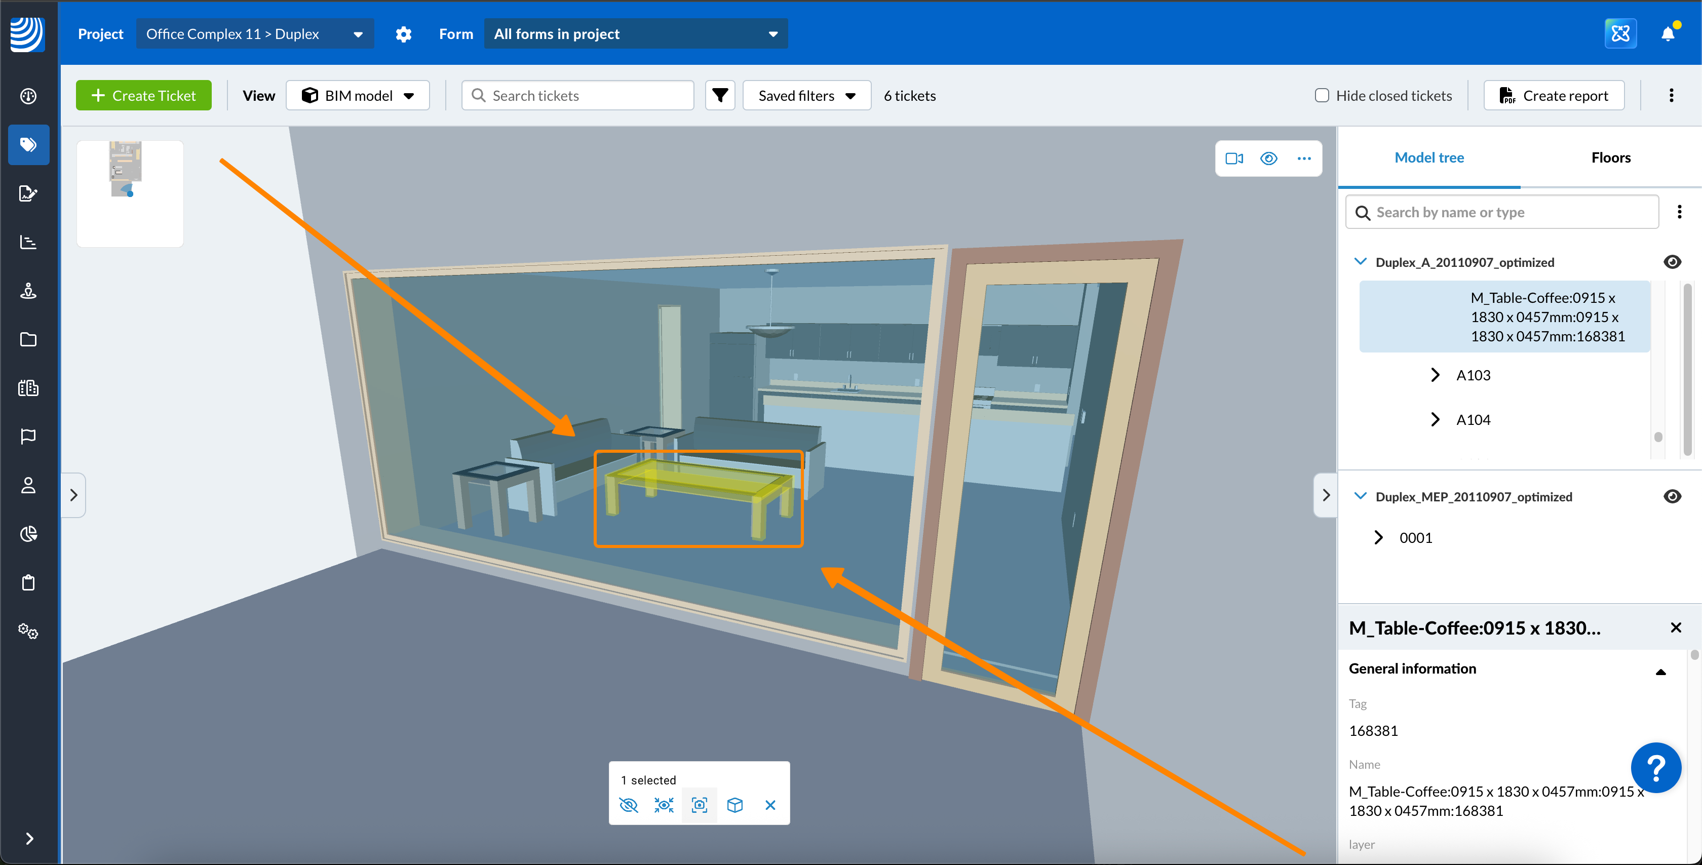
Task: Toggle visibility of Duplex_A_20110907_optimized model
Action: [1672, 262]
